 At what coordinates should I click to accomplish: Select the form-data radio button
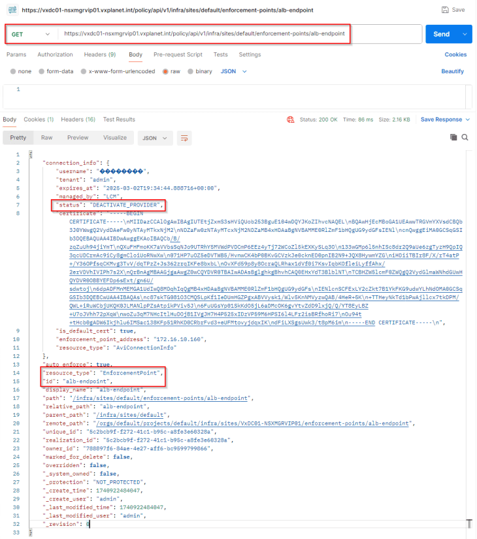click(x=41, y=71)
